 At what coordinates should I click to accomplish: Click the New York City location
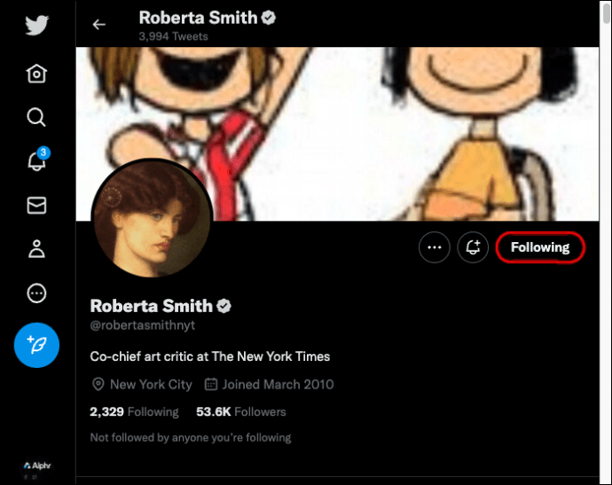[x=142, y=385]
